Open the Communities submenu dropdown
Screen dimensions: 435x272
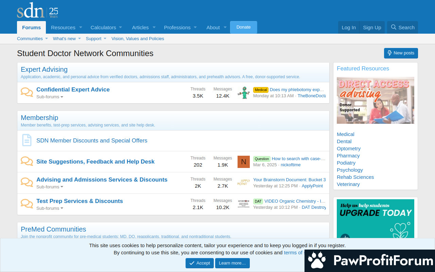pos(47,39)
